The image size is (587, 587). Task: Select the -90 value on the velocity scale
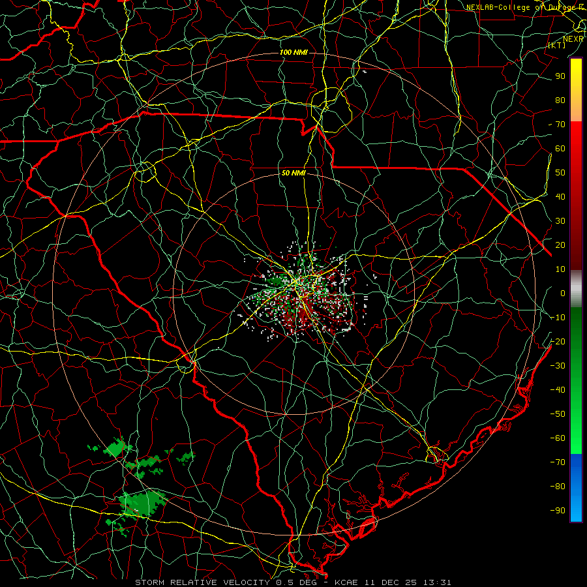[x=558, y=511]
